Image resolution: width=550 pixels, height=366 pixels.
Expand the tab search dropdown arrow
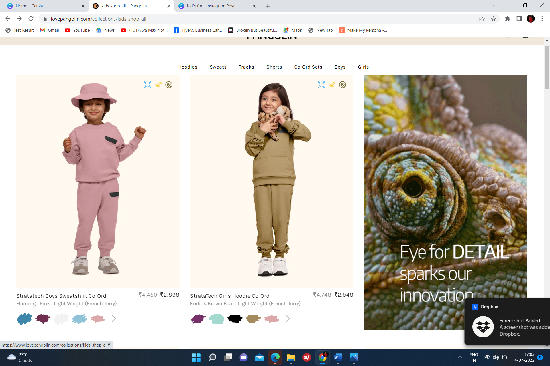click(492, 6)
